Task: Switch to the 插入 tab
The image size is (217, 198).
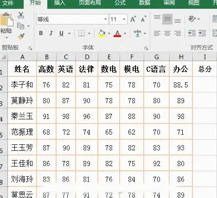Action: coord(60,3)
